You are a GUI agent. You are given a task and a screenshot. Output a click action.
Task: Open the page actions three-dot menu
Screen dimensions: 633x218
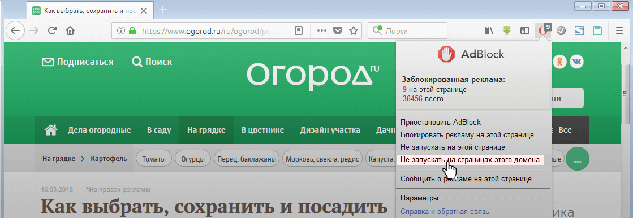click(x=322, y=30)
